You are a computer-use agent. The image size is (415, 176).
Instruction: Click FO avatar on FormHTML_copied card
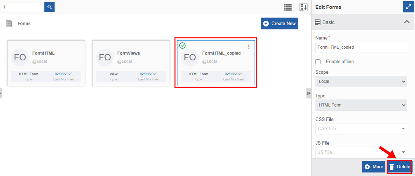click(x=190, y=57)
